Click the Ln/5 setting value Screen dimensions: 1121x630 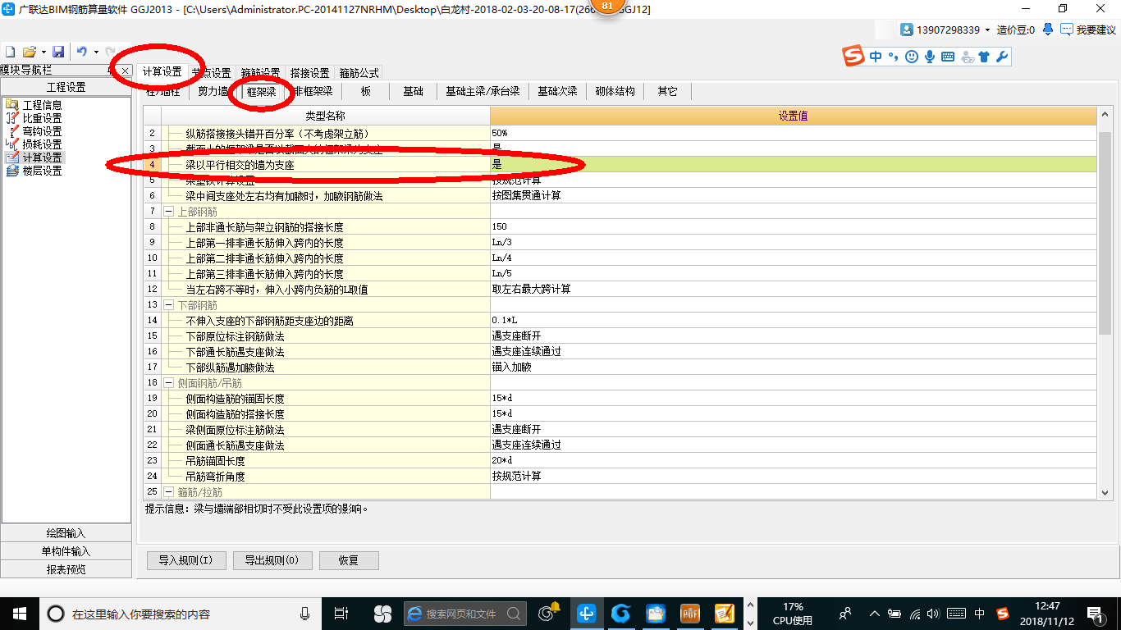pyautogui.click(x=793, y=273)
